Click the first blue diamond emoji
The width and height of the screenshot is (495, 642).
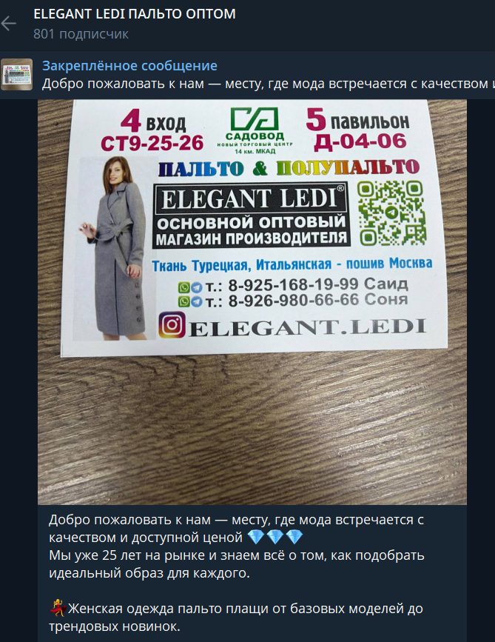256,537
